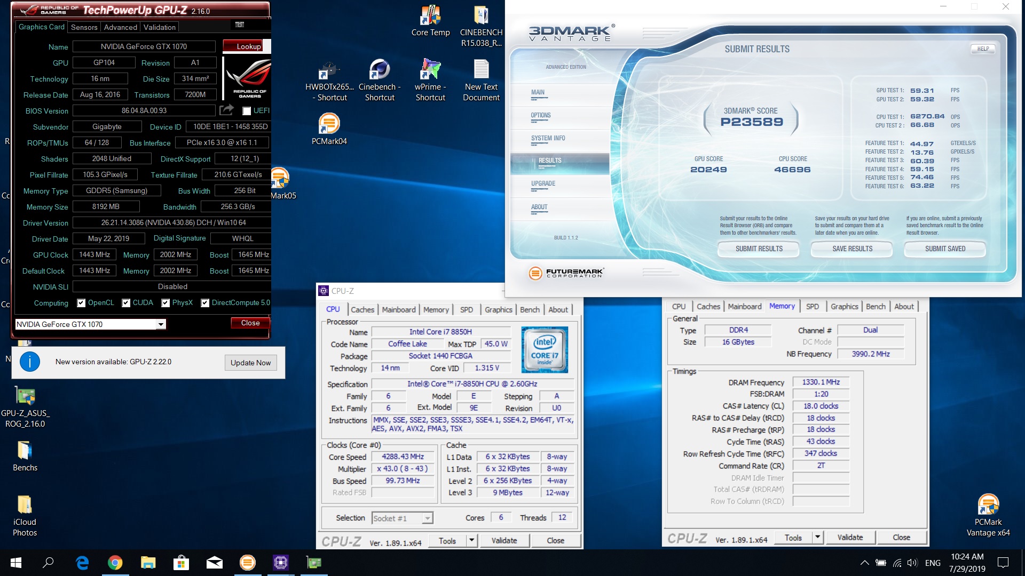
Task: Open Tools dropdown arrow in left CPU-Z
Action: tap(471, 540)
